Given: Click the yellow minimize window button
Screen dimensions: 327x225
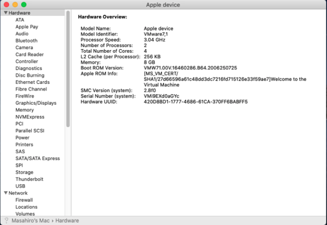Looking at the screenshot, I should coord(15,4).
